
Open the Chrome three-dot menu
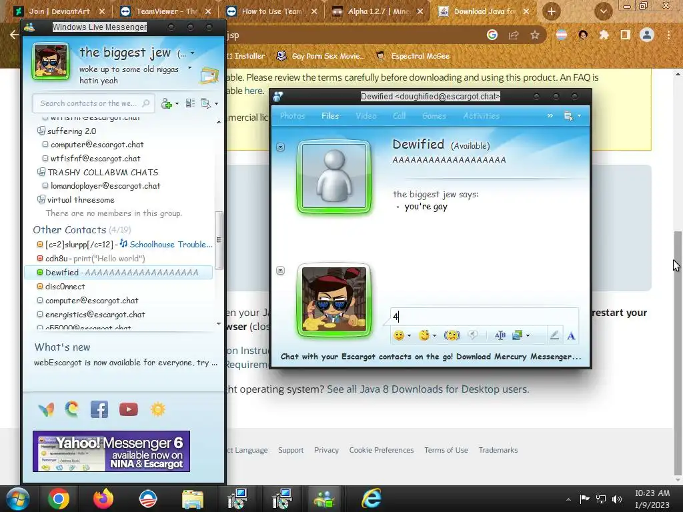click(x=668, y=35)
